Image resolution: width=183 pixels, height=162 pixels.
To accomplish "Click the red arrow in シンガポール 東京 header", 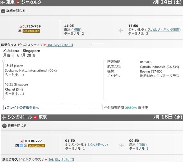I will click(x=35, y=117).
